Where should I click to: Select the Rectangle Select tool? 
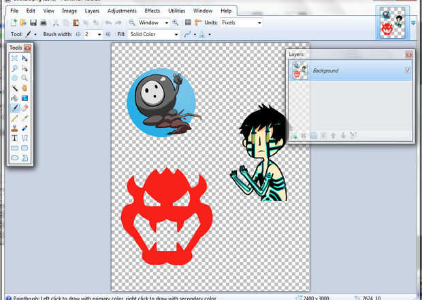tap(14, 58)
